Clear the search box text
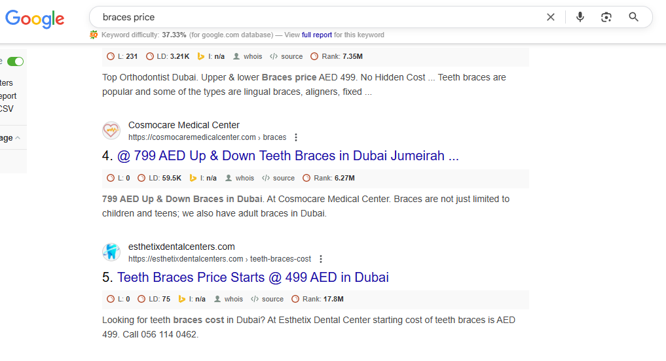The image size is (666, 361). coord(551,17)
